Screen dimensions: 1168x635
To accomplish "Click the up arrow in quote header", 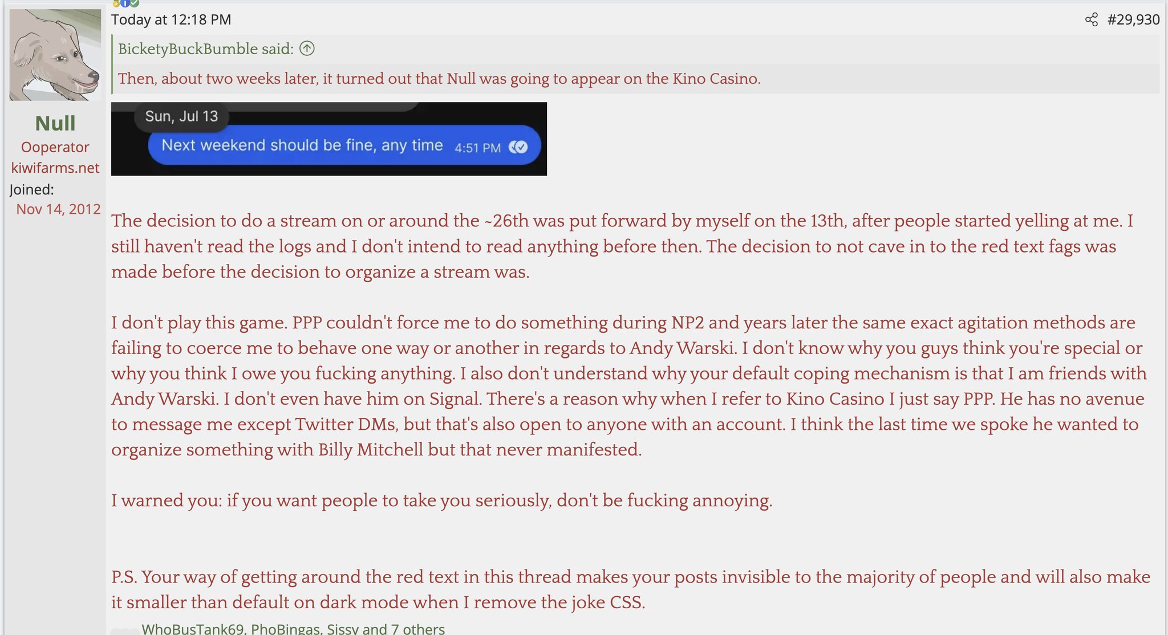I will (x=307, y=48).
